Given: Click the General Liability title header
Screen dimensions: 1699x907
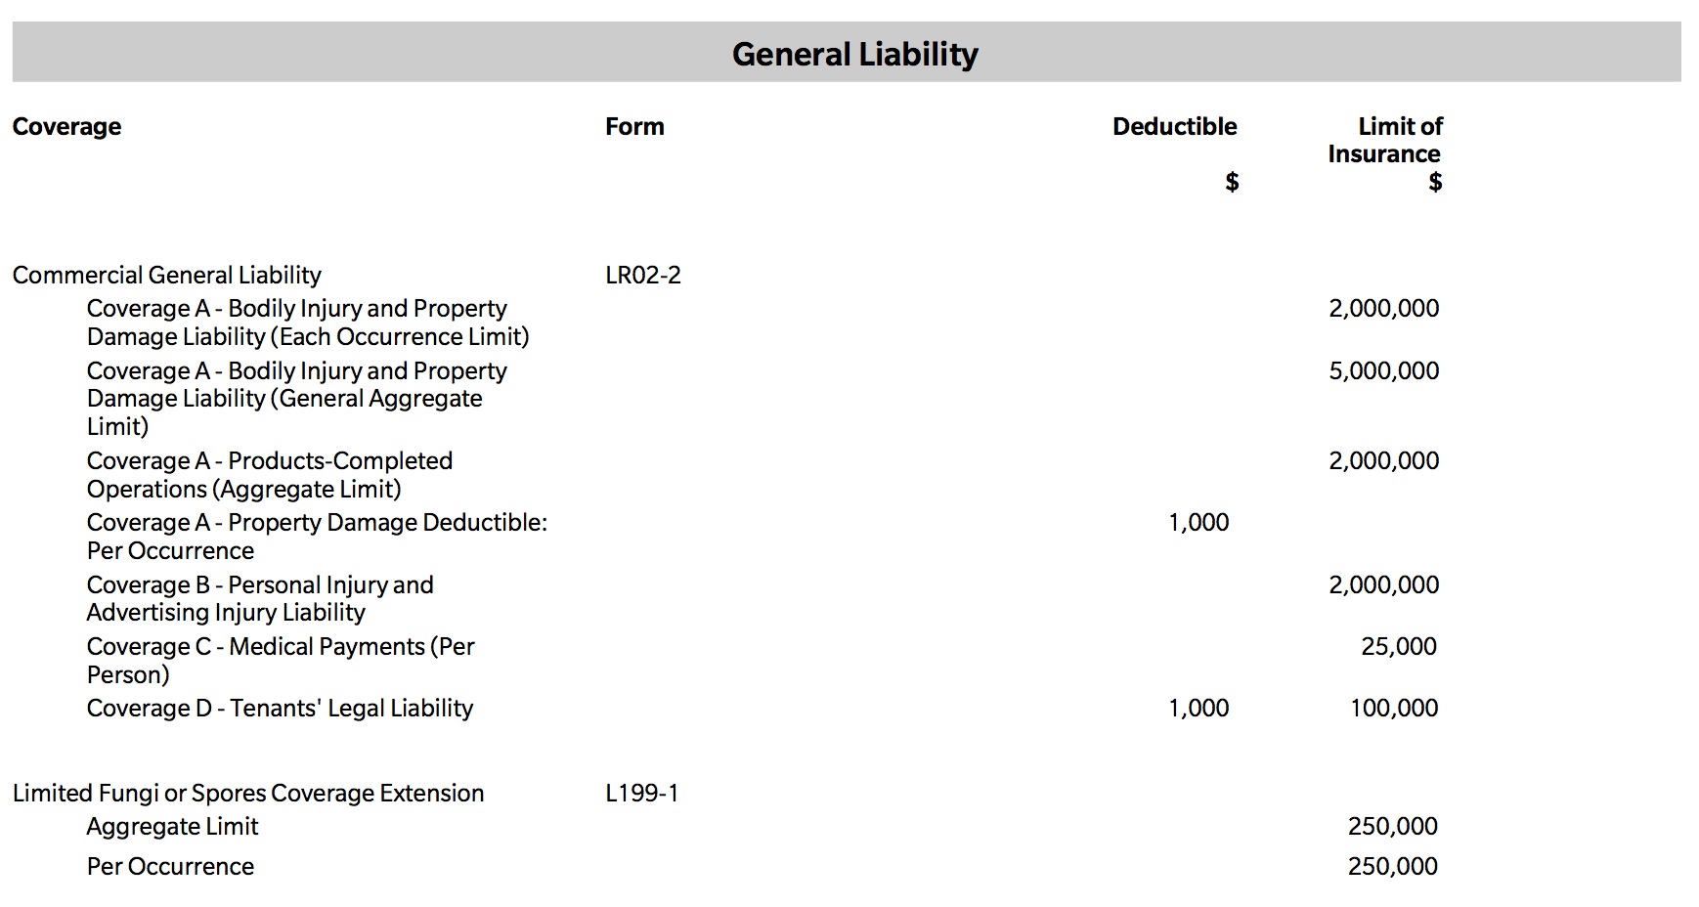Looking at the screenshot, I should [x=854, y=54].
